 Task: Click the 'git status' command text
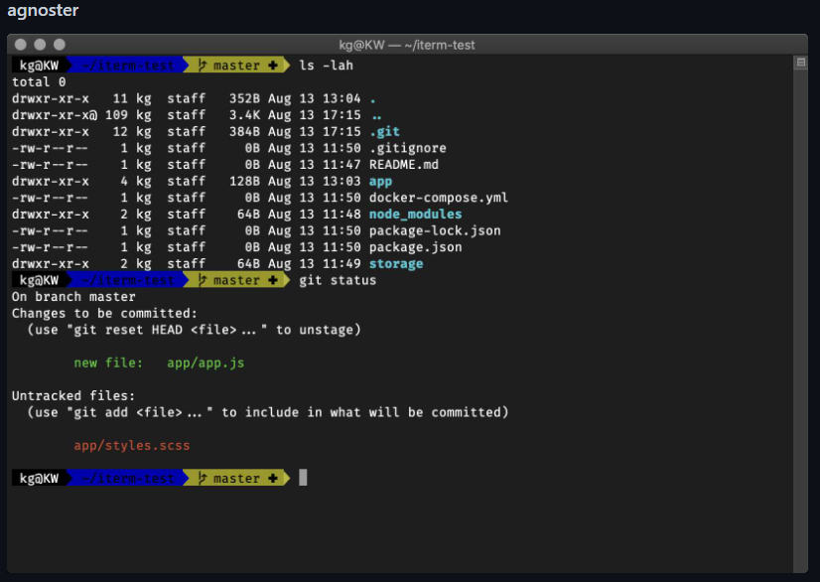pos(338,280)
